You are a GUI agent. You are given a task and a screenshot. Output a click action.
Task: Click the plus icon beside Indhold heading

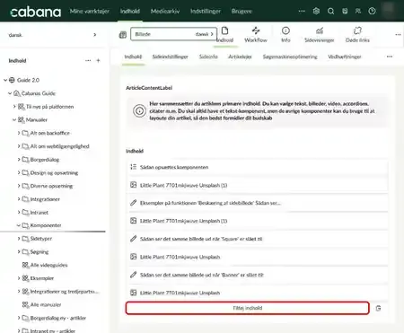[x=98, y=60]
